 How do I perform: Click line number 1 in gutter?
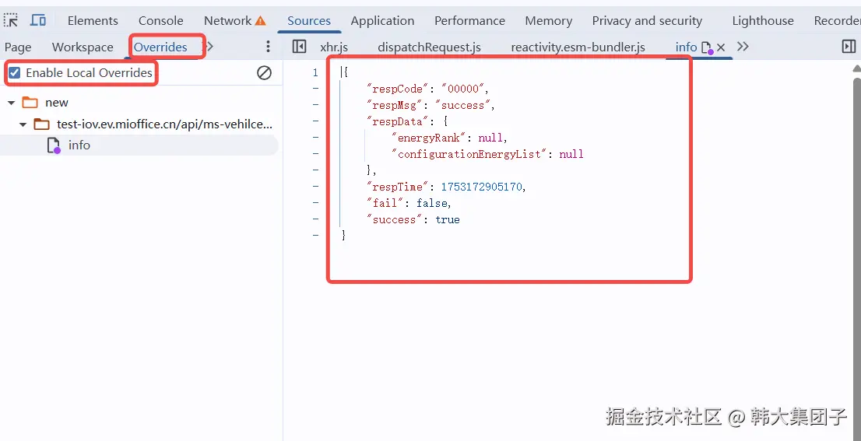click(x=315, y=72)
